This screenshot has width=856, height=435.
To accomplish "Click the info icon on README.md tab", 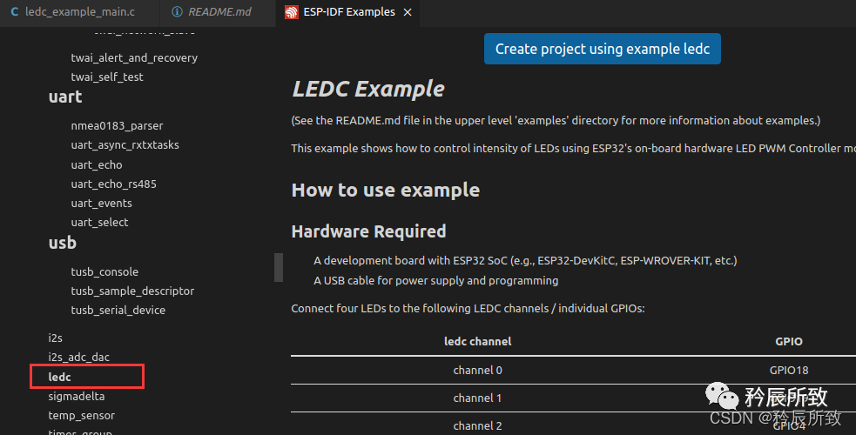I will click(178, 12).
